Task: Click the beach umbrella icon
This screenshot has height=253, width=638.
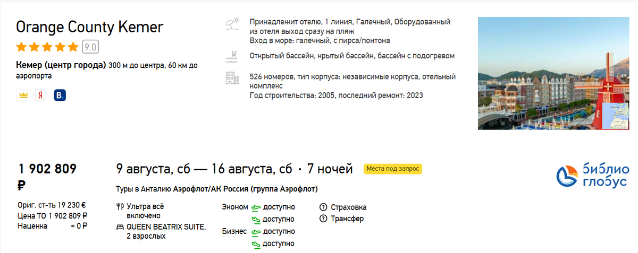Action: click(232, 24)
